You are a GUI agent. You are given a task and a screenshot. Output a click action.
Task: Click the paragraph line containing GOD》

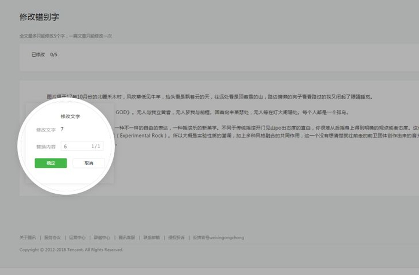[x=232, y=112]
